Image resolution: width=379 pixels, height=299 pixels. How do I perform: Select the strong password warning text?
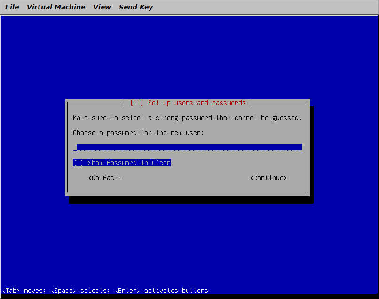coord(187,118)
